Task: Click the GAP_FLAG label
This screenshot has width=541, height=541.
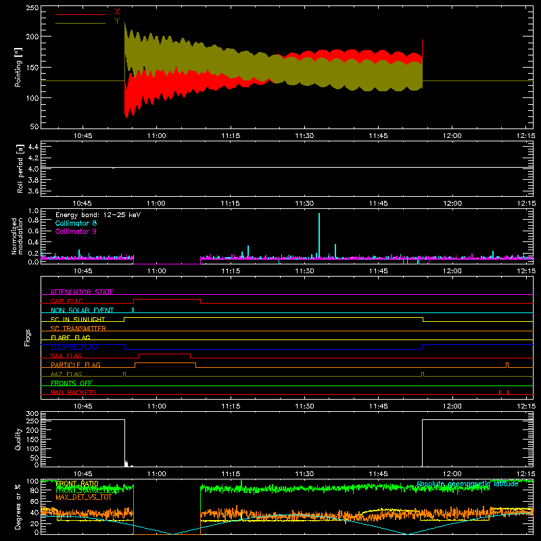Action: coord(66,301)
